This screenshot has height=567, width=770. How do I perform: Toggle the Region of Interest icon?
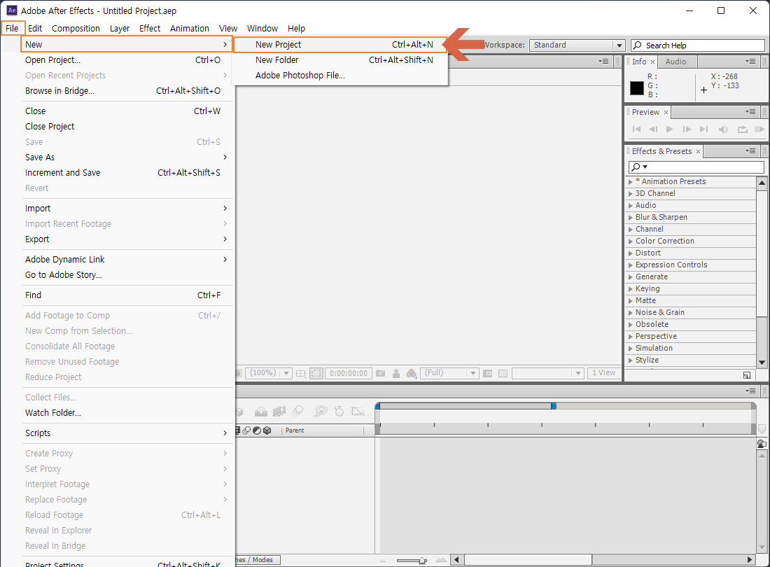click(x=316, y=373)
